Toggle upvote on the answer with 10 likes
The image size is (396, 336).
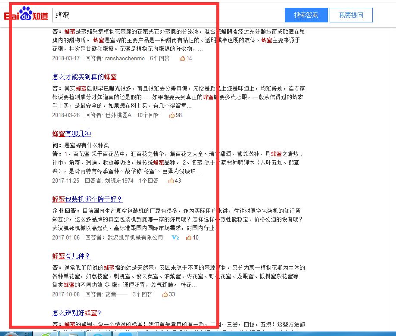pos(190,237)
